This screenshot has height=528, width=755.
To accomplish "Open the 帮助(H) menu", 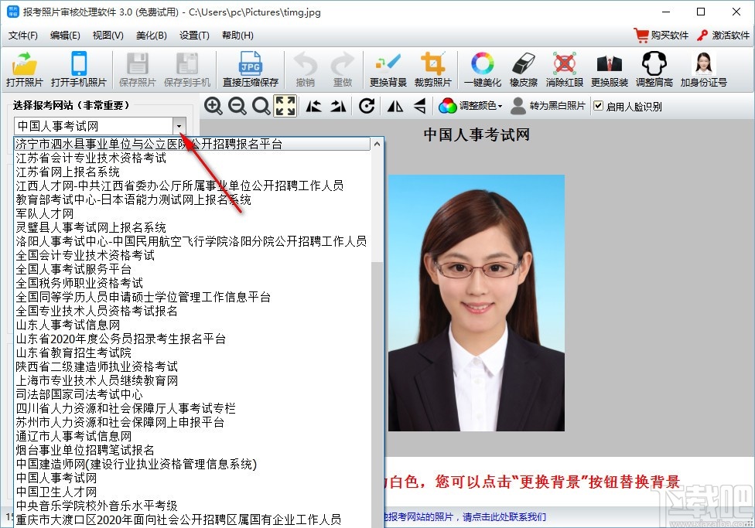I will tap(237, 35).
